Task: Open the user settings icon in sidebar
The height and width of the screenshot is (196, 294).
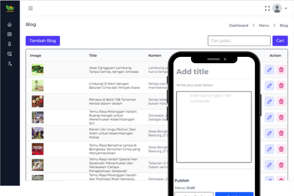Action: pos(10,64)
